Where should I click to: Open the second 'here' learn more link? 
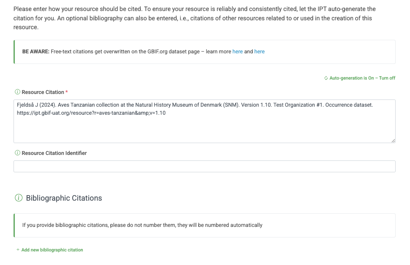pos(259,52)
